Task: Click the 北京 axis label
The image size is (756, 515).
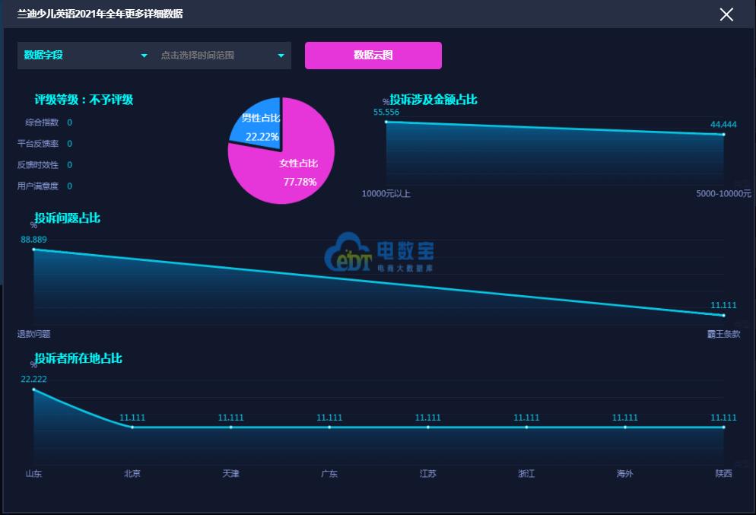Action: [132, 474]
